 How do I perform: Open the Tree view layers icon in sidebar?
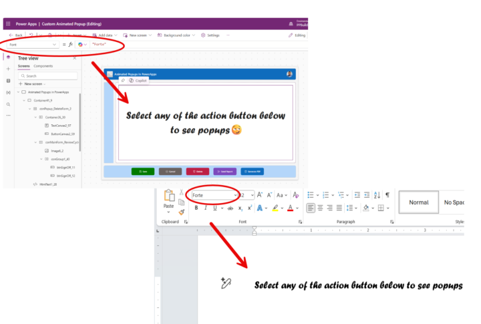pyautogui.click(x=8, y=57)
